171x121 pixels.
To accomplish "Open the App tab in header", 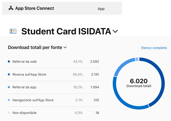I will pyautogui.click(x=101, y=9).
